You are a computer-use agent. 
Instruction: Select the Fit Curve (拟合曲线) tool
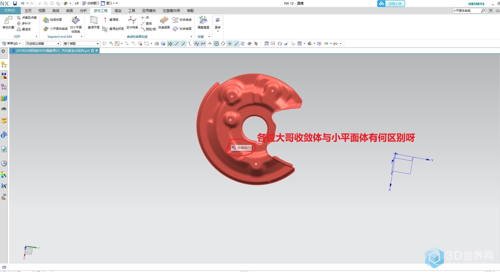(182, 20)
